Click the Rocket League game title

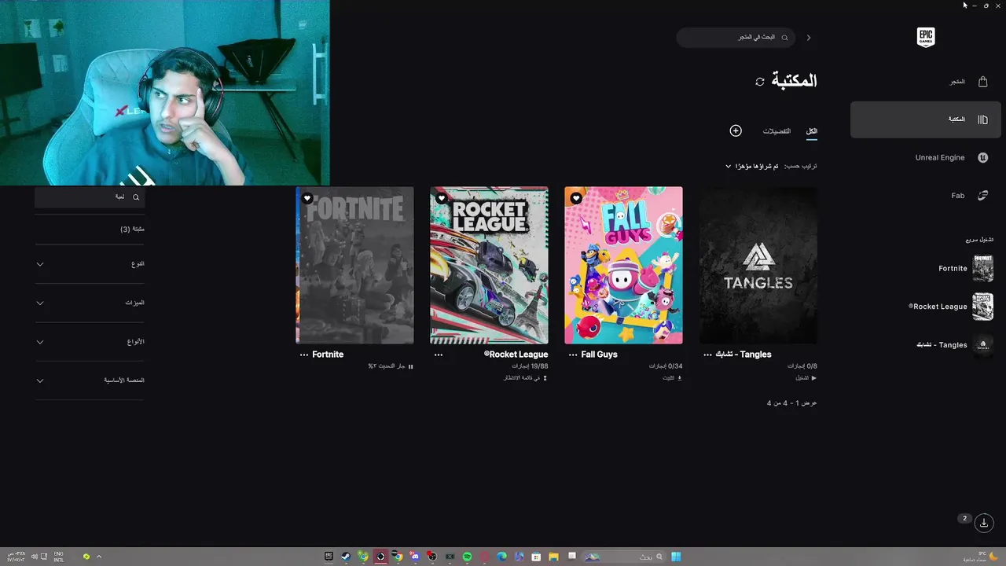[x=516, y=355]
